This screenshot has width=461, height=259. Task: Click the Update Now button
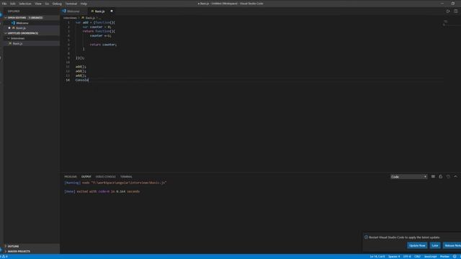coord(417,245)
